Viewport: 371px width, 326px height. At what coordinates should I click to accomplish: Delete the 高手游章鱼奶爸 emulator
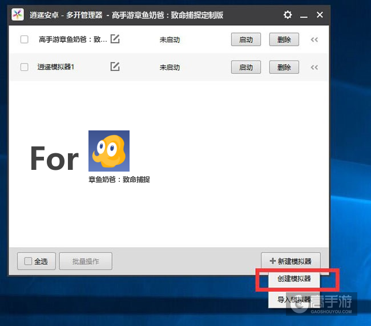(284, 39)
